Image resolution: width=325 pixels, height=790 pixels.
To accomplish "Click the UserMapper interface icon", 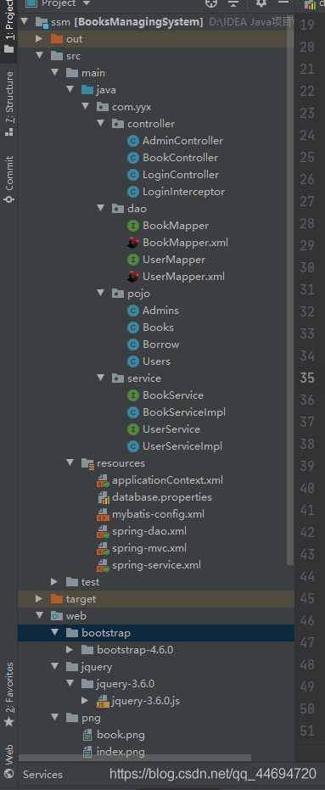I will point(133,260).
